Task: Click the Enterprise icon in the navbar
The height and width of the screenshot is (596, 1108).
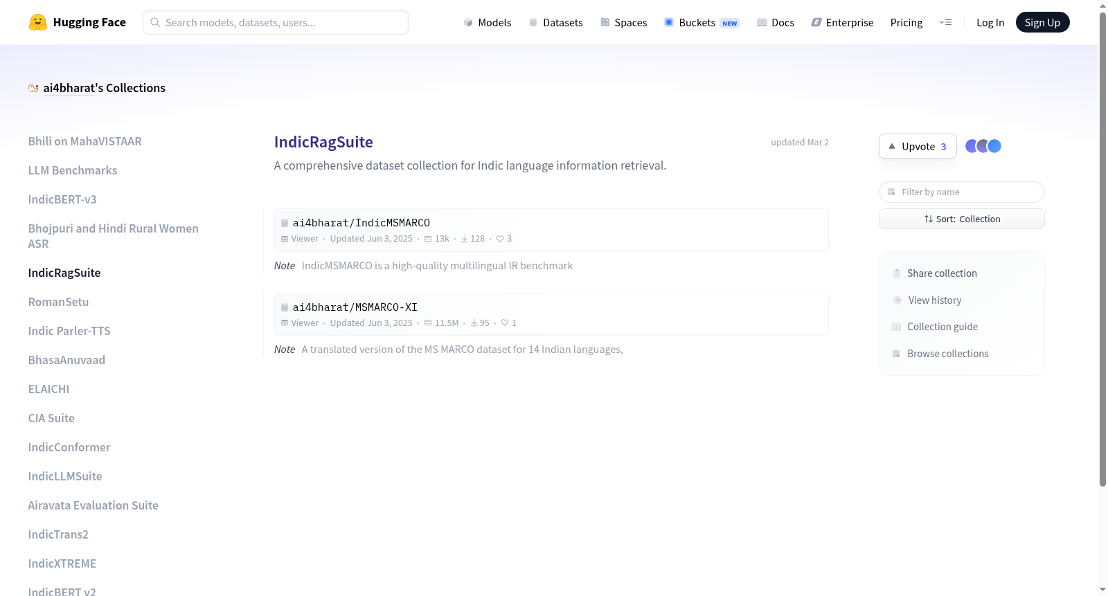Action: pyautogui.click(x=816, y=22)
